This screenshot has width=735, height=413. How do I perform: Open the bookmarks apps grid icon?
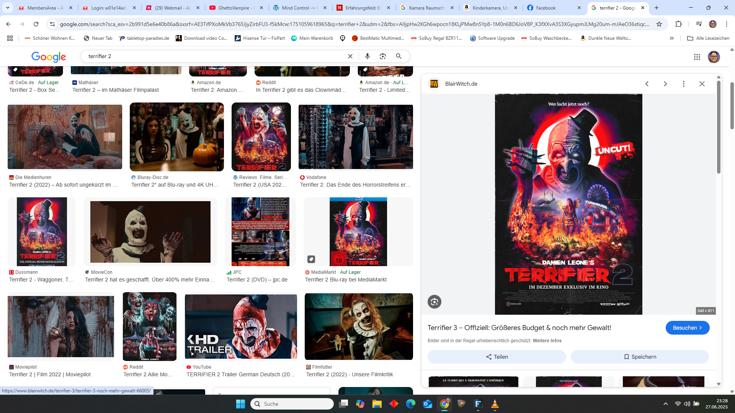coord(10,38)
